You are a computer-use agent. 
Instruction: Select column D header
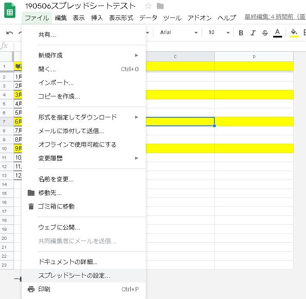[254, 56]
